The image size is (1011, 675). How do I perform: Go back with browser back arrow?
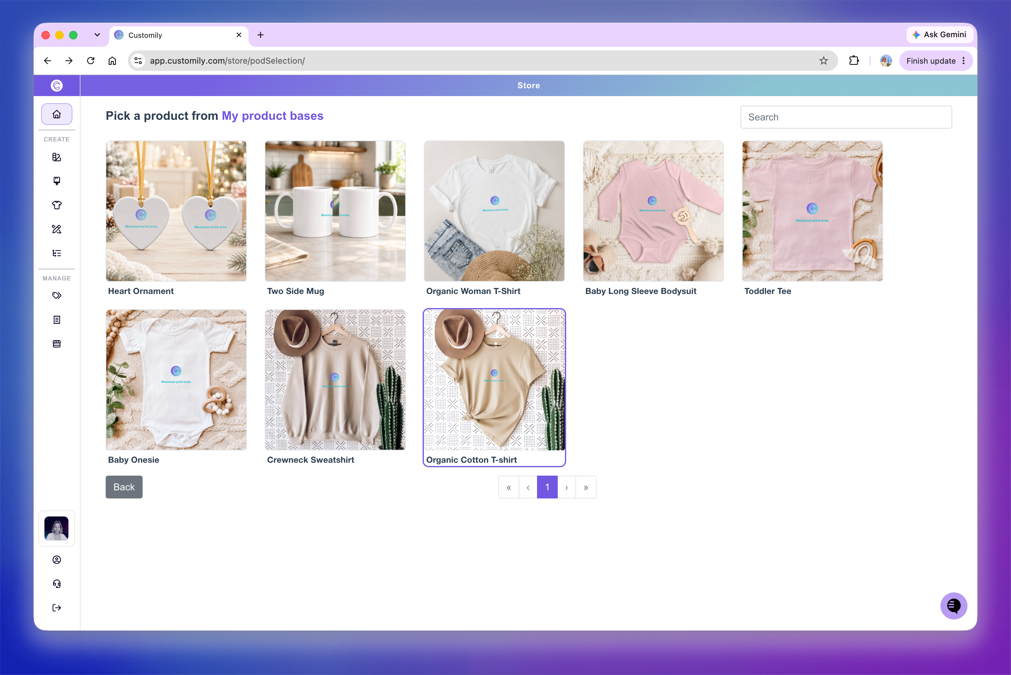point(47,61)
